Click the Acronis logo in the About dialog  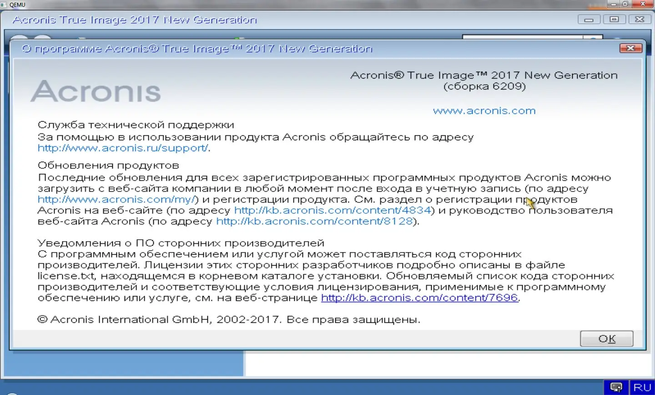tap(96, 91)
